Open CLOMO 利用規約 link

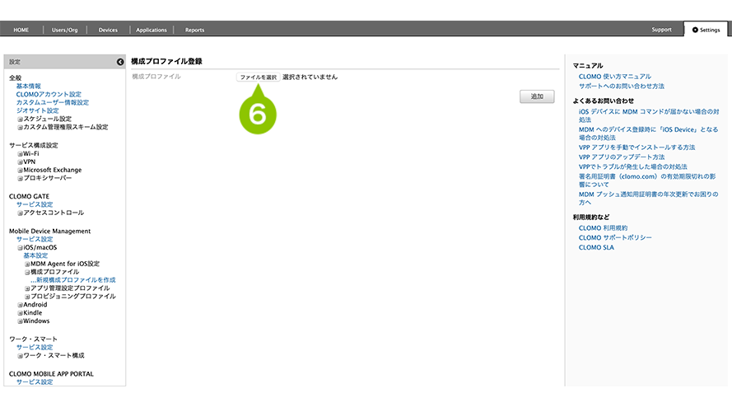(x=604, y=228)
